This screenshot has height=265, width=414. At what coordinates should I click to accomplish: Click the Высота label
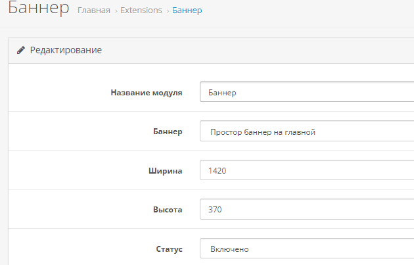167,210
